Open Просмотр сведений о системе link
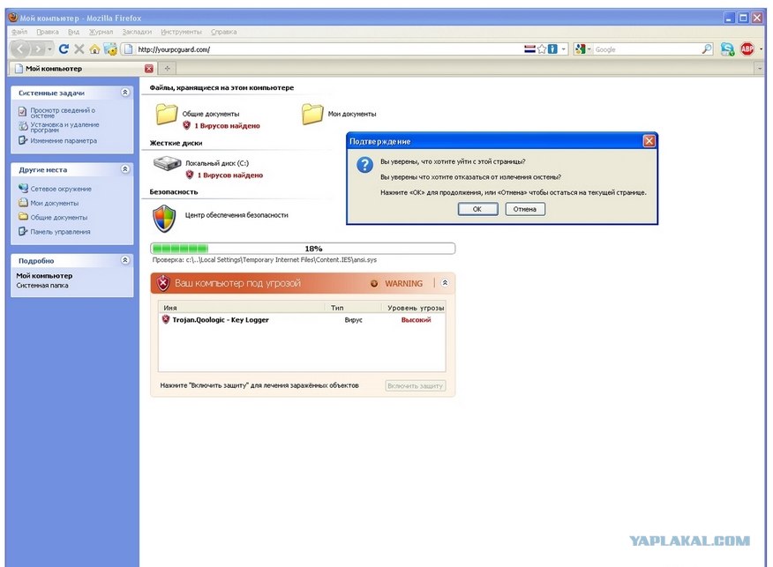This screenshot has height=567, width=773. click(63, 113)
